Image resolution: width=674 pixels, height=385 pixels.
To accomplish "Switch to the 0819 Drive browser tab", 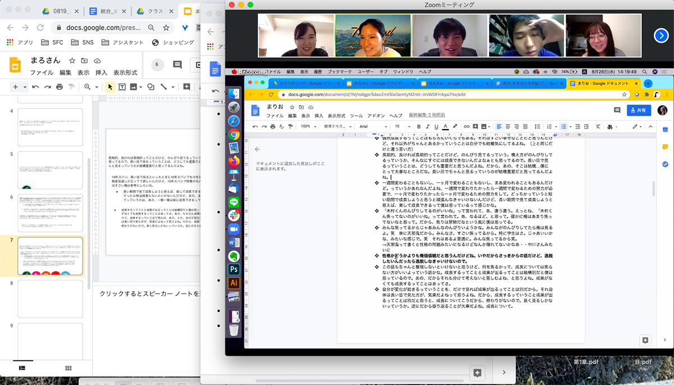I will click(57, 11).
